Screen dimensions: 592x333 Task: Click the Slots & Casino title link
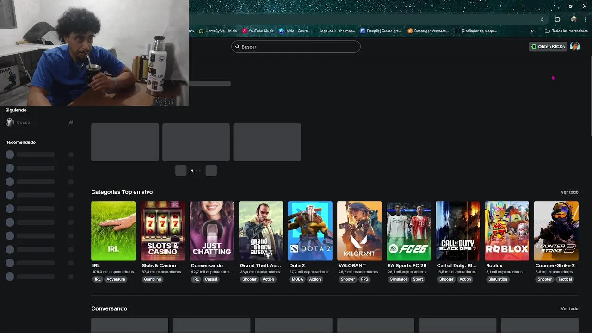(x=159, y=266)
